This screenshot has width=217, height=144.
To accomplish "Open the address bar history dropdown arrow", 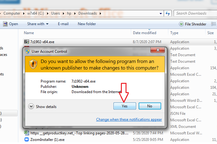I will point(161,14).
